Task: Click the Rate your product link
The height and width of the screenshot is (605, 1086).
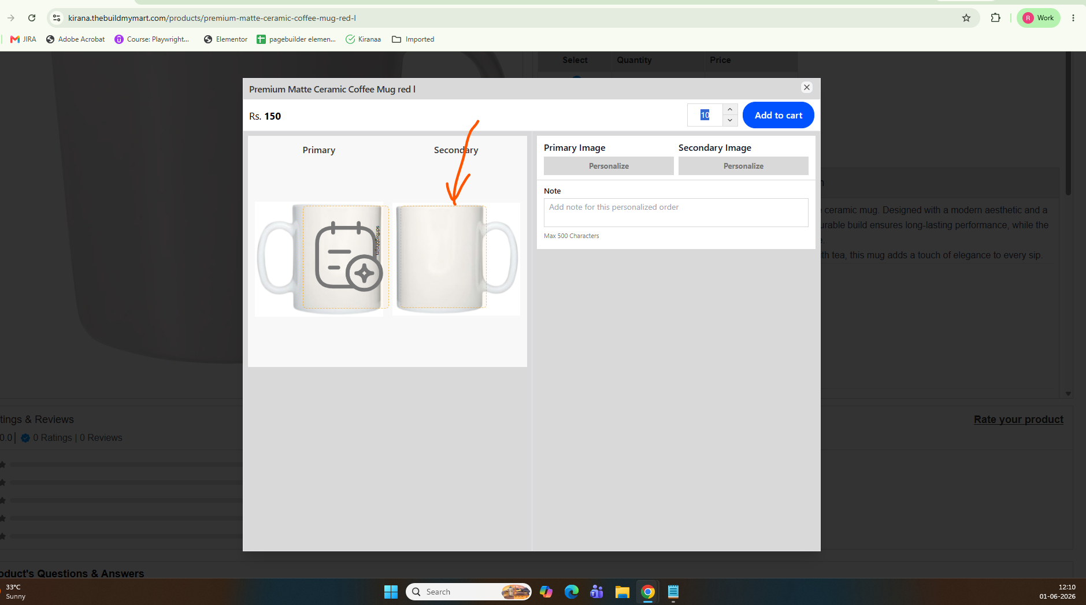Action: point(1018,420)
